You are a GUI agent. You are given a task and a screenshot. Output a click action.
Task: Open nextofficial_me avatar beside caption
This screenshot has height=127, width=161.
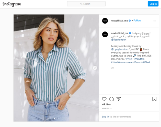click(105, 34)
